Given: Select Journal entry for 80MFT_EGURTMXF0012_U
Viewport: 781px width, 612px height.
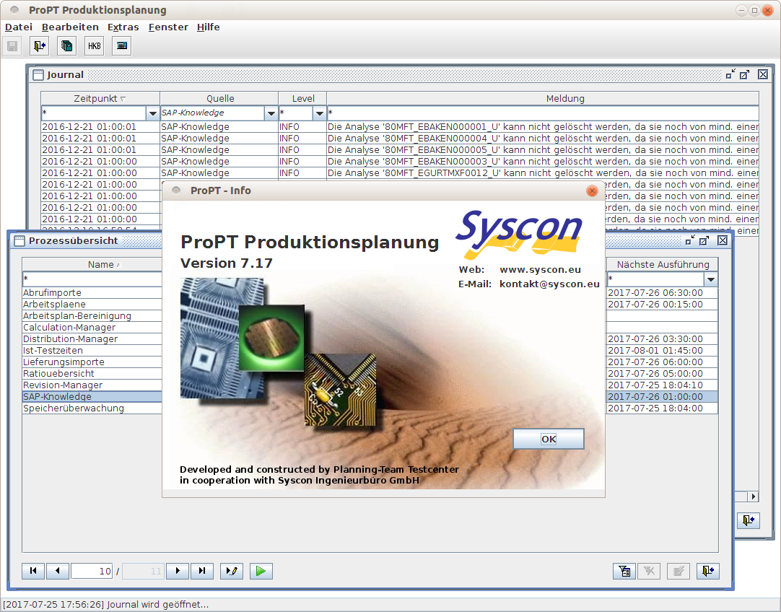Looking at the screenshot, I should click(400, 172).
